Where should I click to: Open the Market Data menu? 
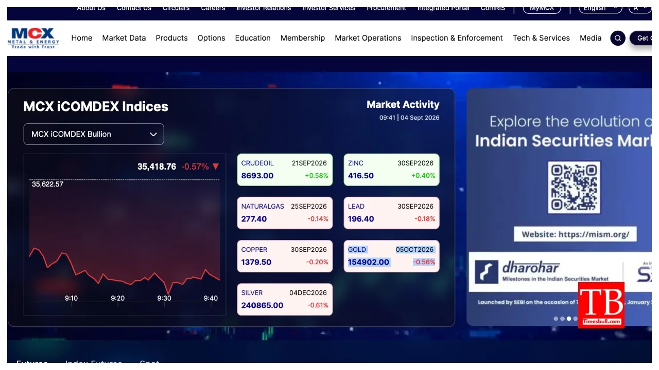(x=124, y=38)
